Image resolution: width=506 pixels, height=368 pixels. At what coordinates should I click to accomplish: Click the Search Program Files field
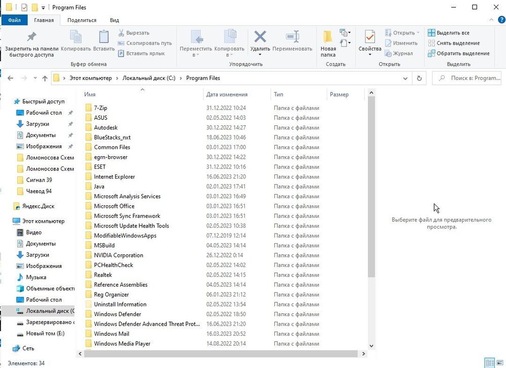467,78
